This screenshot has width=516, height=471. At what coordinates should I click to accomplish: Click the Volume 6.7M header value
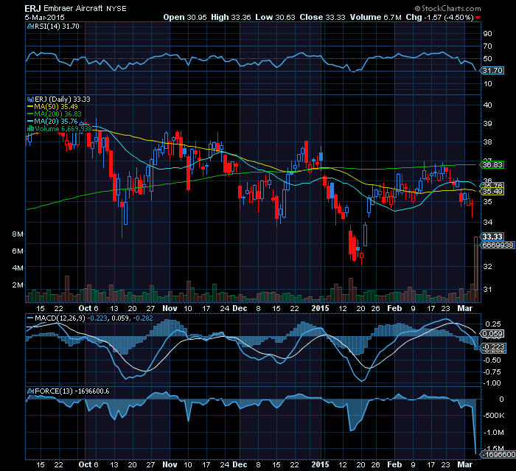tap(375, 17)
